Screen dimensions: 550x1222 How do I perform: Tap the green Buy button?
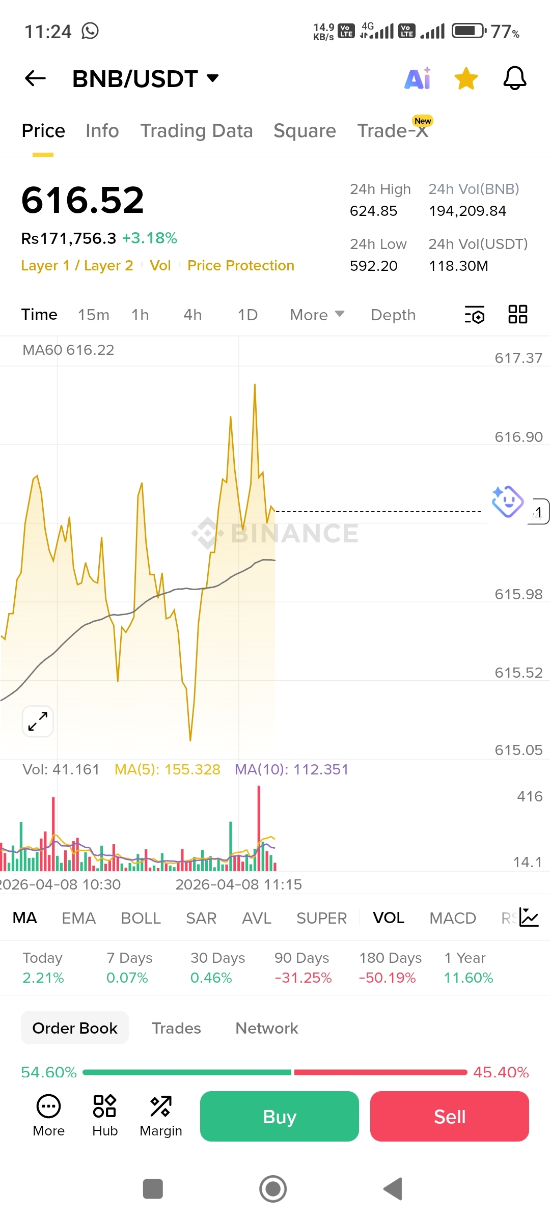tap(280, 1116)
